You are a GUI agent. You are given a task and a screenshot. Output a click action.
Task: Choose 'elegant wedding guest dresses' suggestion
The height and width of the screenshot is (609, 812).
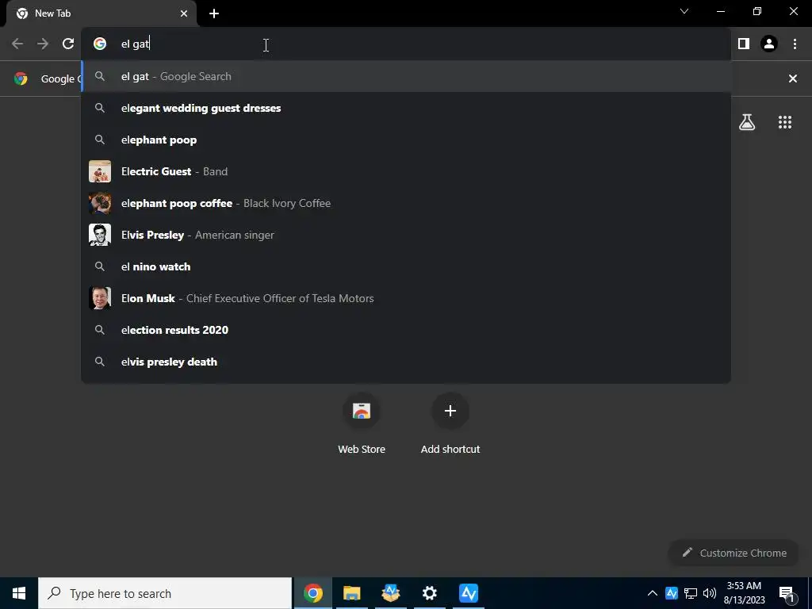406,108
